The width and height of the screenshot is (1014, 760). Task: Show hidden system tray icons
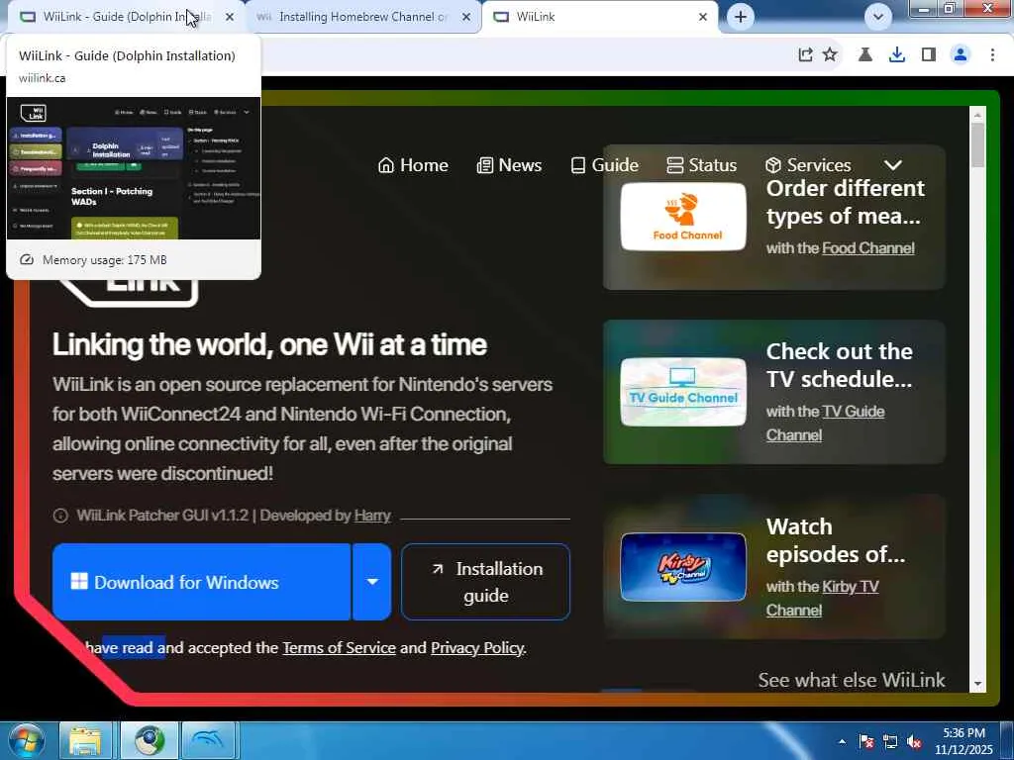click(842, 741)
